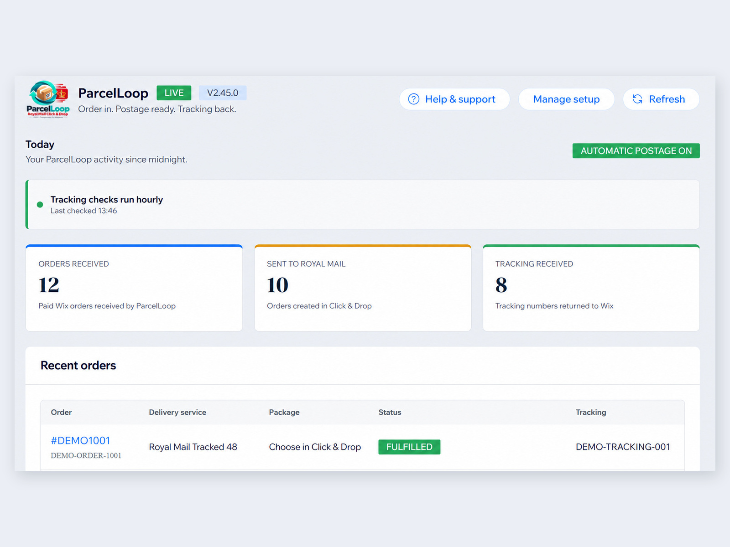Click Orders created in Click & Drop text
The height and width of the screenshot is (547, 730).
319,306
